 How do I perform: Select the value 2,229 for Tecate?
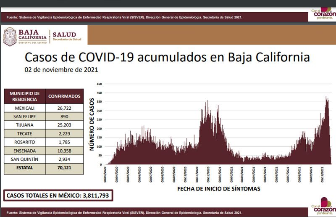coord(64,134)
